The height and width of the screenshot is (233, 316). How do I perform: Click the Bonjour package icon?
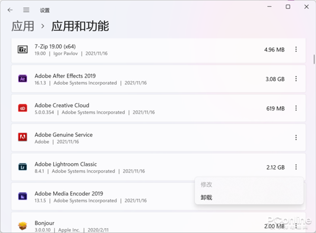click(x=23, y=226)
